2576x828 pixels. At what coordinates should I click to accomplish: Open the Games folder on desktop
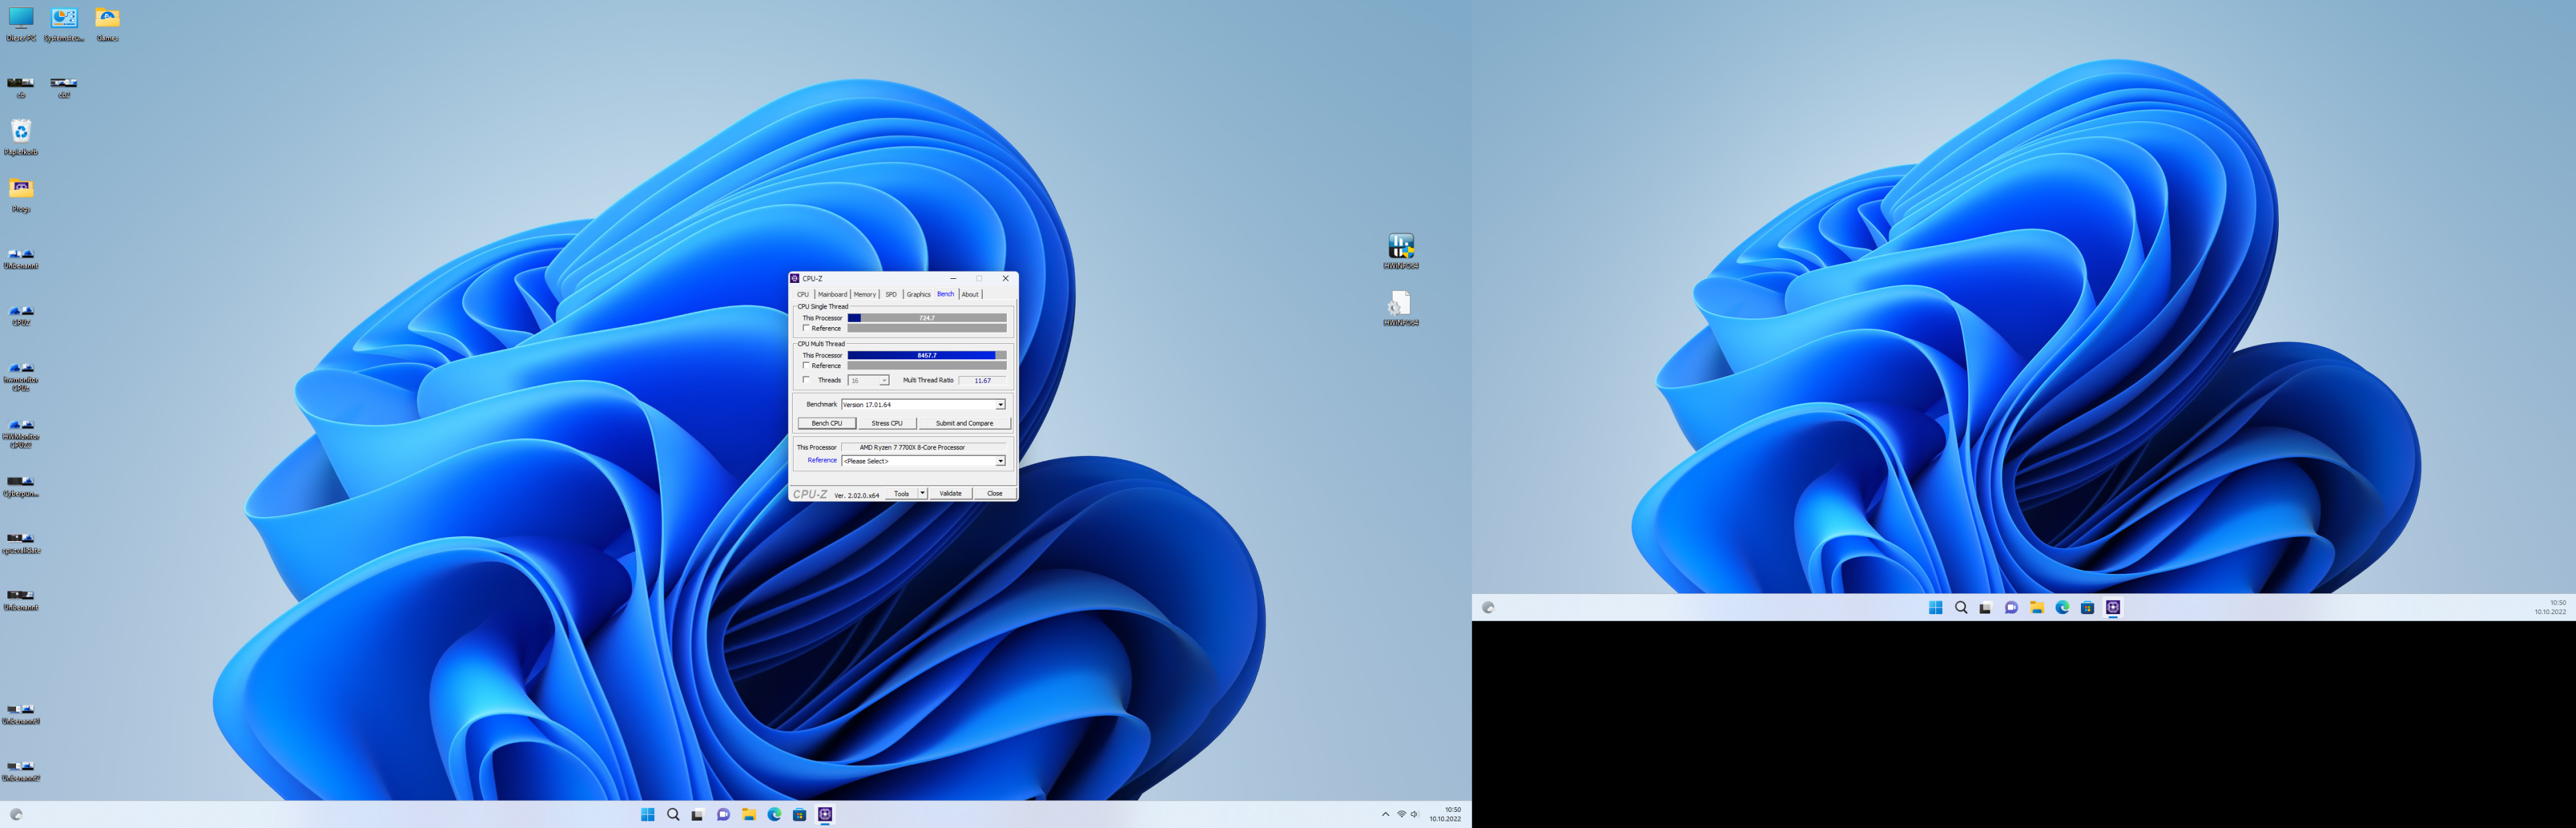pyautogui.click(x=107, y=18)
